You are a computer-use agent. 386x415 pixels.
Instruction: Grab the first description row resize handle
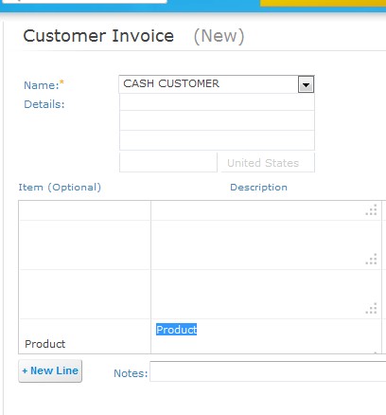[x=371, y=210]
